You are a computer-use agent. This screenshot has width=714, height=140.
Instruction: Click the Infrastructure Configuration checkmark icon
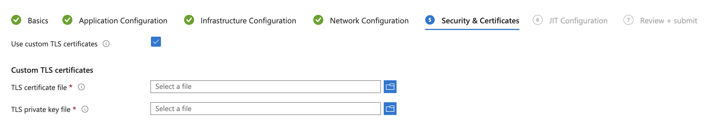point(189,20)
